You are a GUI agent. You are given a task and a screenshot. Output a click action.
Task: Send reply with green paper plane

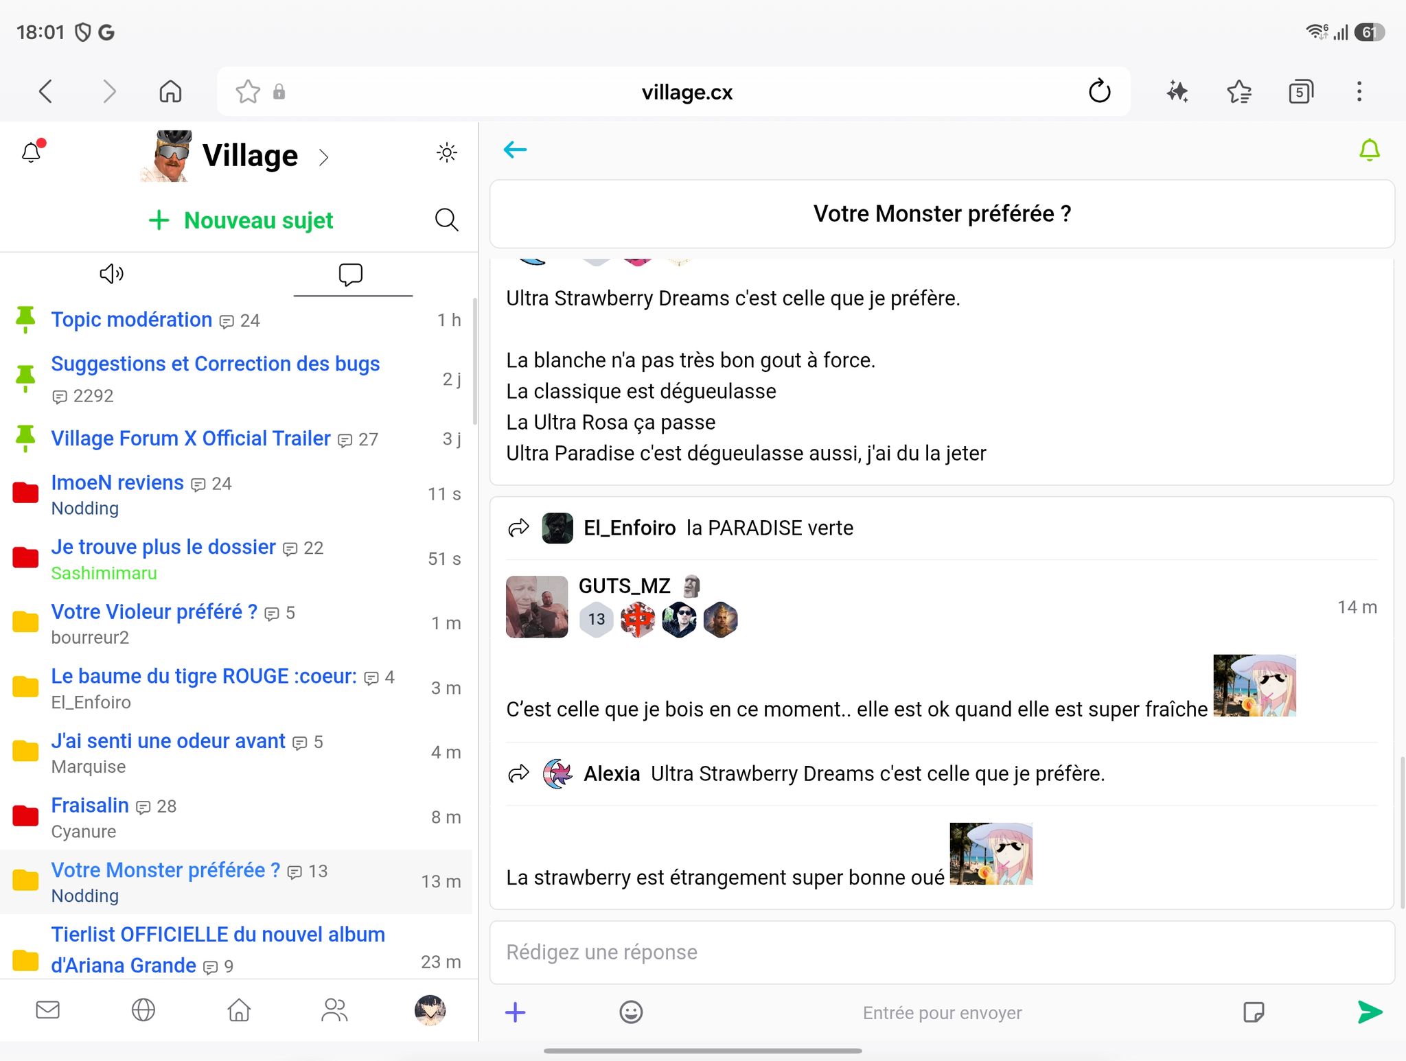click(1370, 1012)
